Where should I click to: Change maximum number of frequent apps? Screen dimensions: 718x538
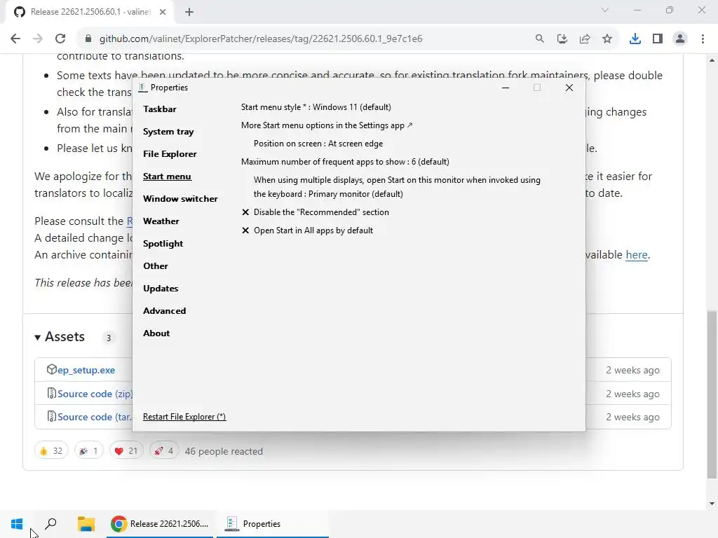coord(345,162)
